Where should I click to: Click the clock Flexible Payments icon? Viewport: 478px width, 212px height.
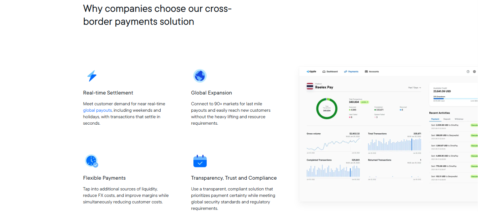(x=91, y=161)
